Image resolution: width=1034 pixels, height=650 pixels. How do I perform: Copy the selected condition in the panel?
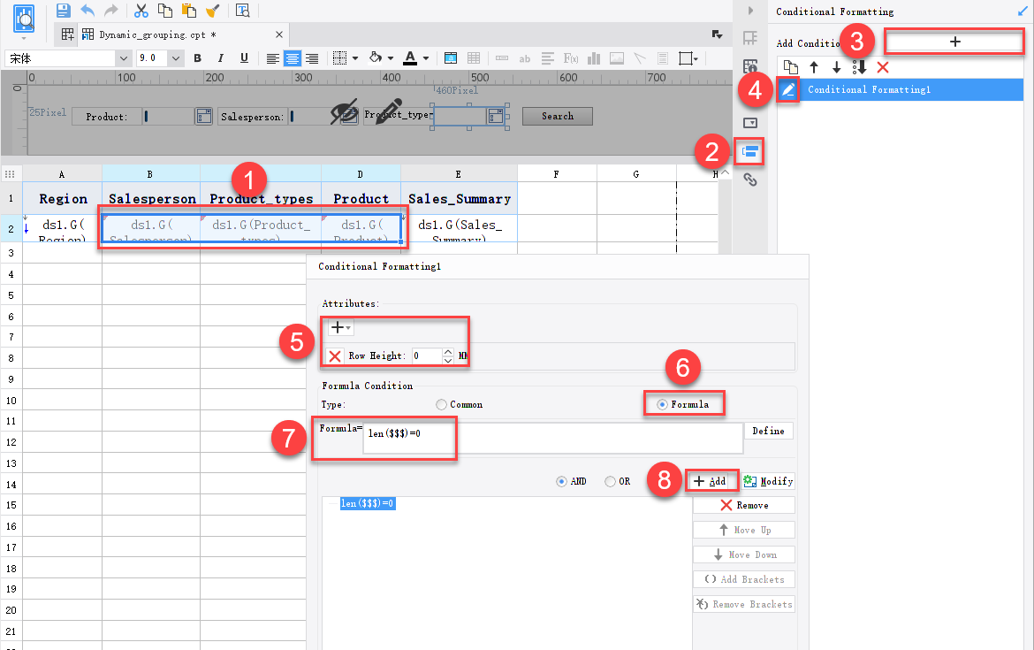click(x=789, y=66)
